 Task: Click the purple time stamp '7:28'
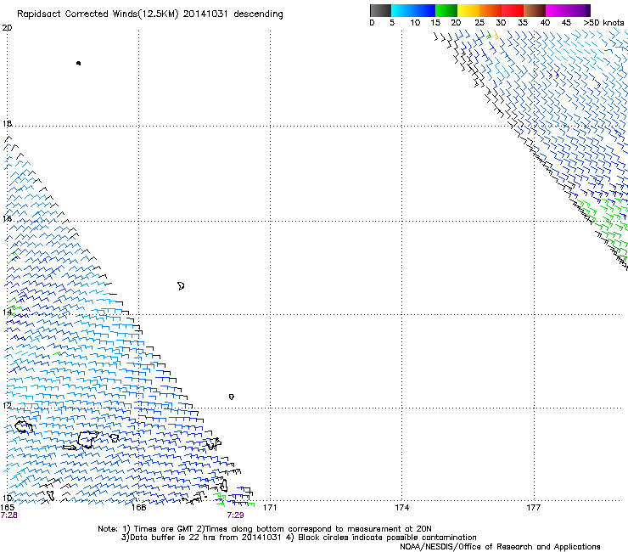tap(8, 515)
